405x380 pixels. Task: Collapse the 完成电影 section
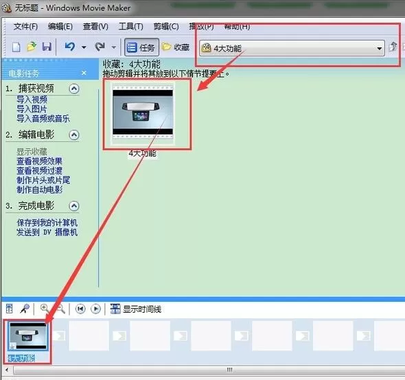coord(74,206)
